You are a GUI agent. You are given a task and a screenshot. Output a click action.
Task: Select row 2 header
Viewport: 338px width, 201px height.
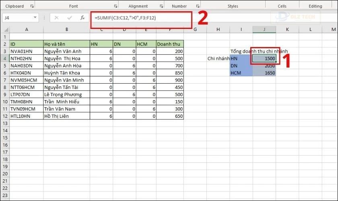4,44
